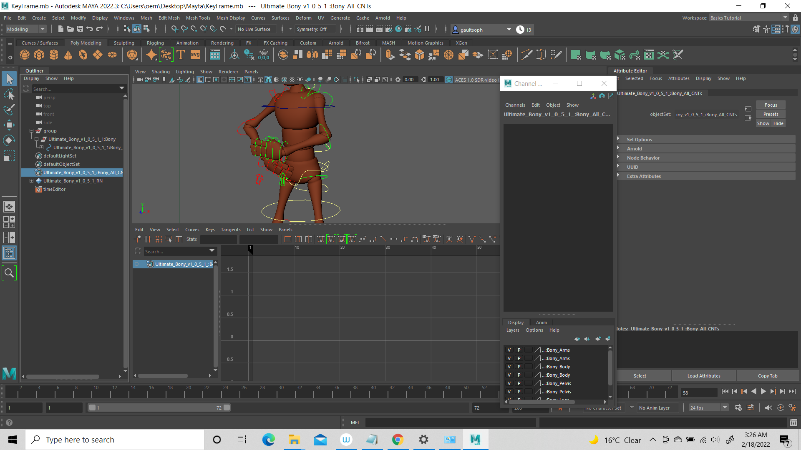Switch to the Anim tab in the layer panel
This screenshot has width=801, height=450.
tap(541, 322)
